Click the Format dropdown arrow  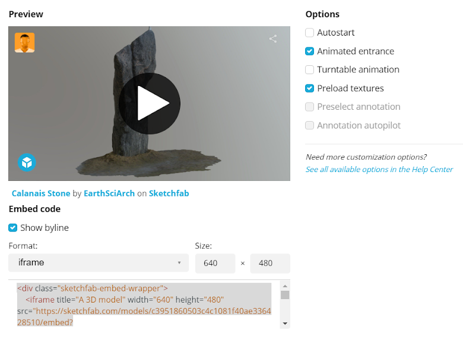(179, 263)
